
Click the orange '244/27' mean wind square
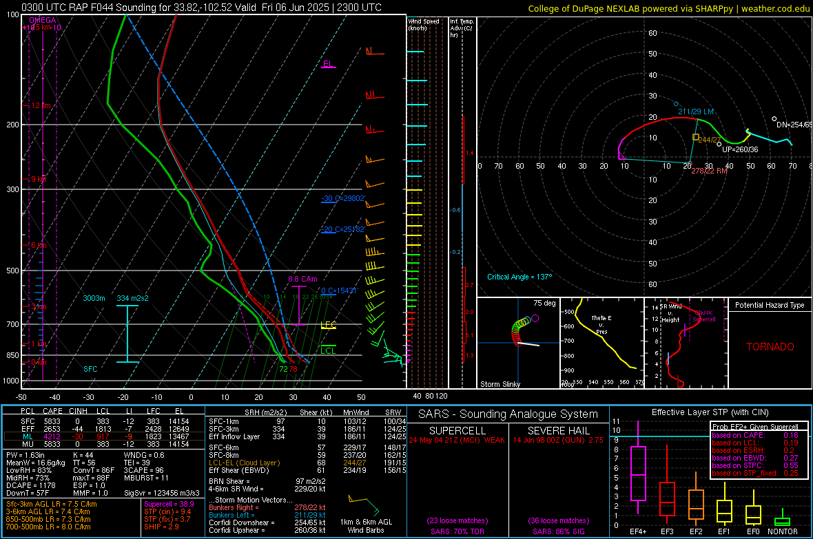[x=696, y=138]
